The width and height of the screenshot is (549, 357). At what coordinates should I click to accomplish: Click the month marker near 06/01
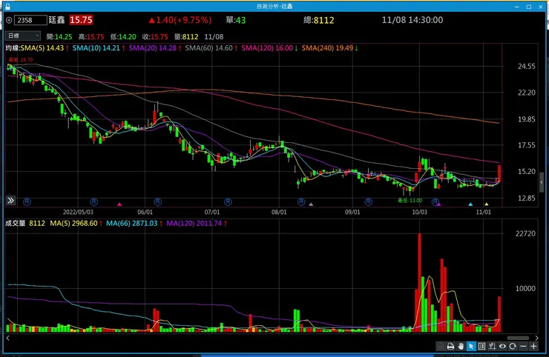pos(157,201)
